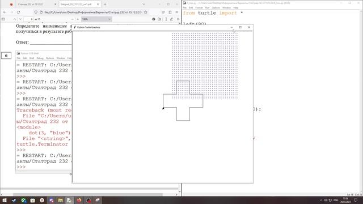Close the first Firefox tab

[55, 4]
